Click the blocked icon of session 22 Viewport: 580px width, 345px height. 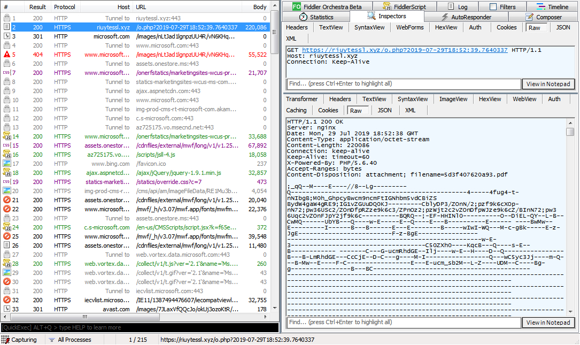point(6,209)
